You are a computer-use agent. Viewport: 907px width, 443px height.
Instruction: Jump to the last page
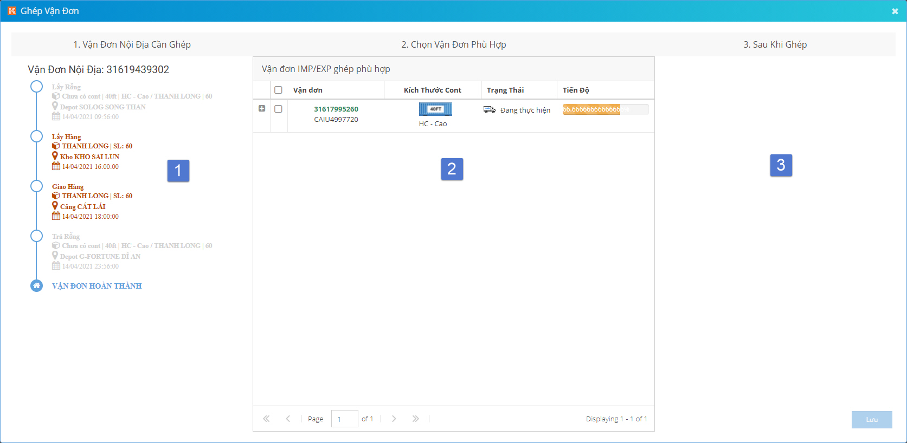click(415, 419)
